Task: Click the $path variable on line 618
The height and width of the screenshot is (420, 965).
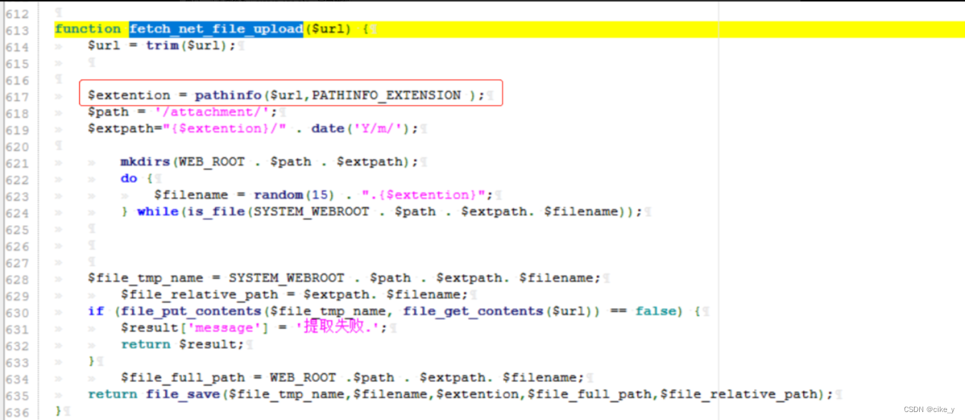Action: [108, 112]
